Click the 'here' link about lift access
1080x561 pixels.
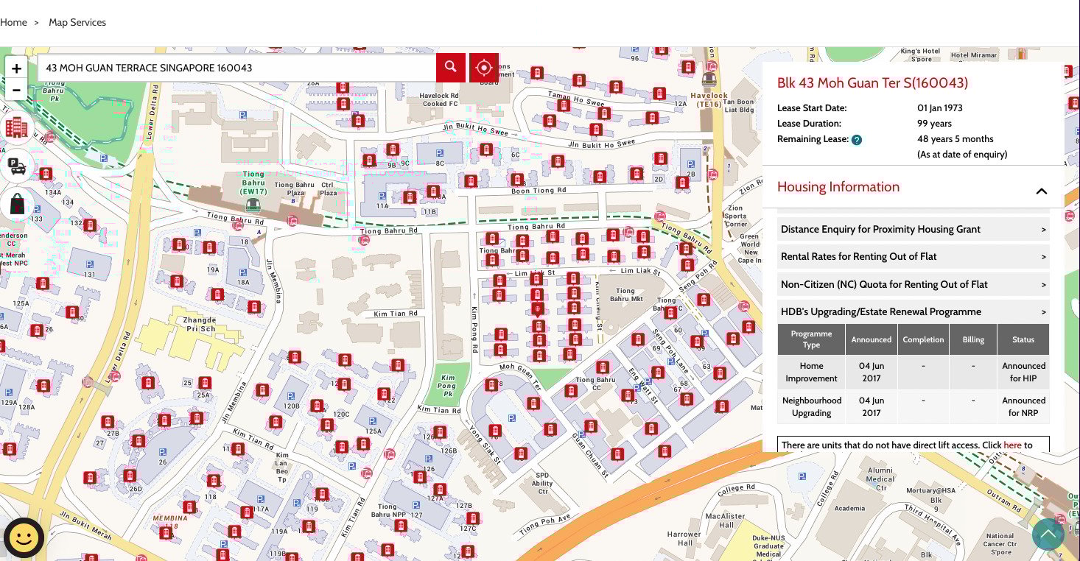pyautogui.click(x=1012, y=445)
